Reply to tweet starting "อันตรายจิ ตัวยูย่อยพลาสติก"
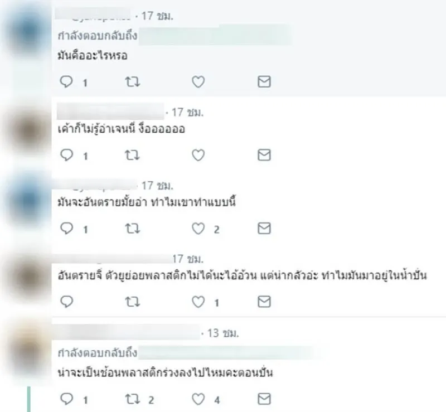Viewport: 446px width, 412px height. tap(66, 302)
